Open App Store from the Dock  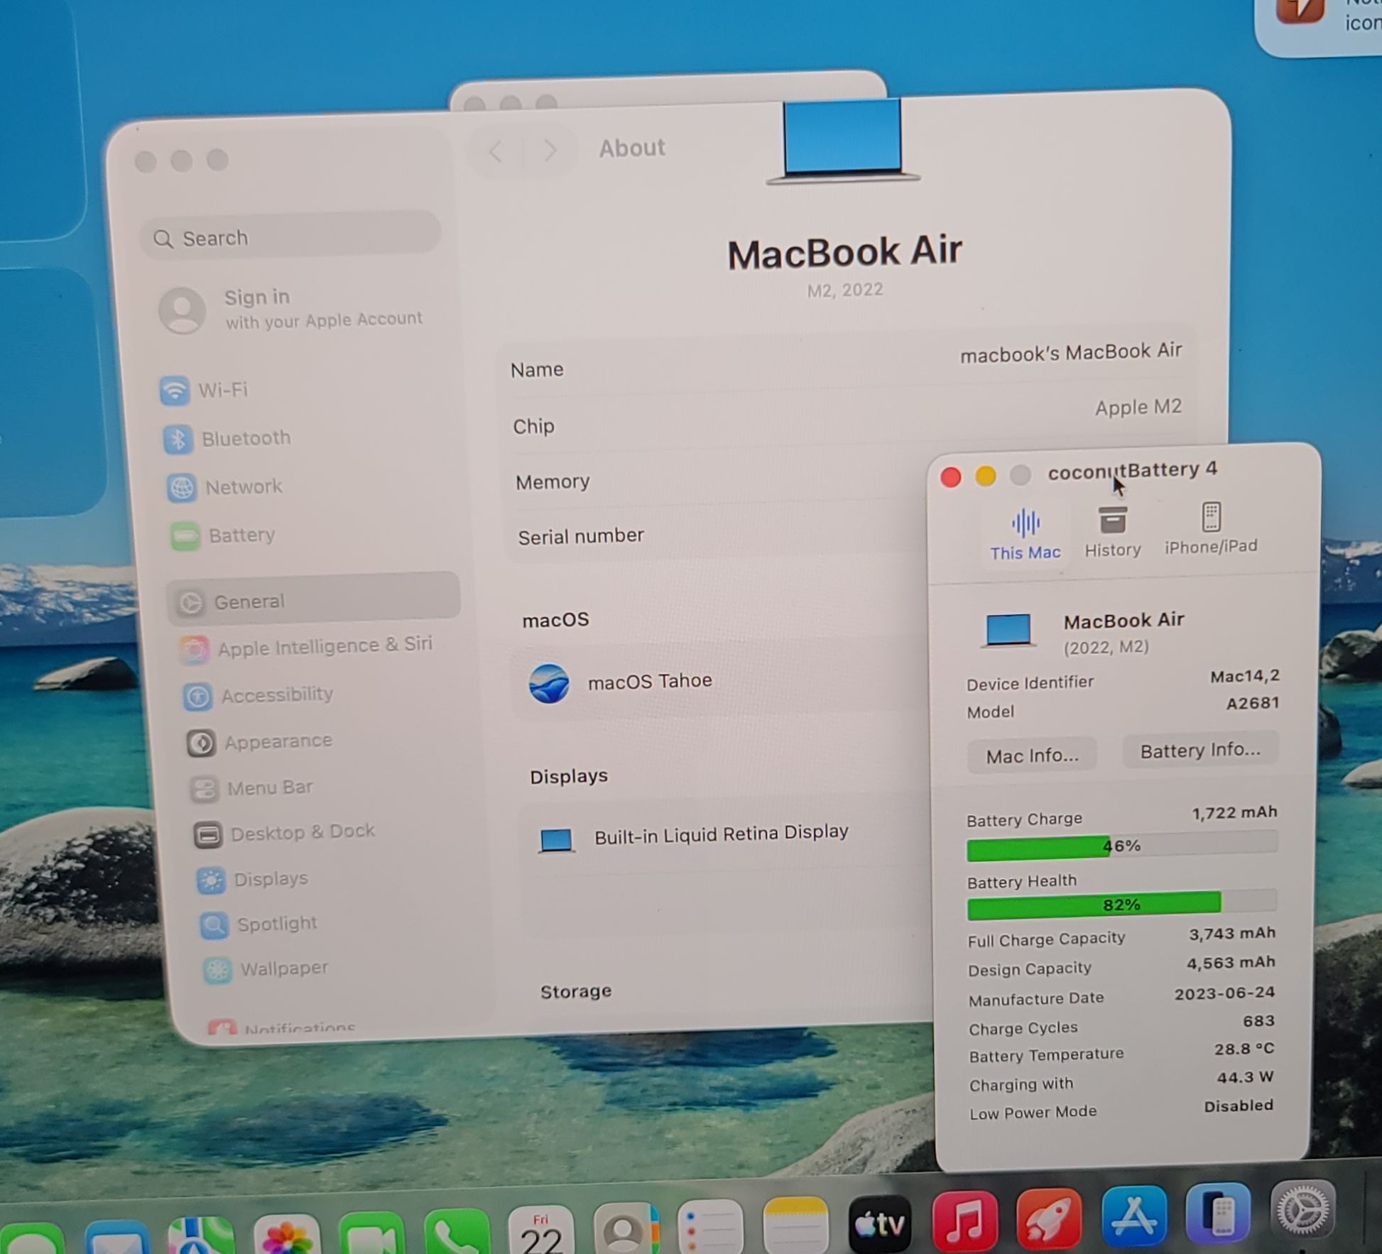point(1133,1216)
